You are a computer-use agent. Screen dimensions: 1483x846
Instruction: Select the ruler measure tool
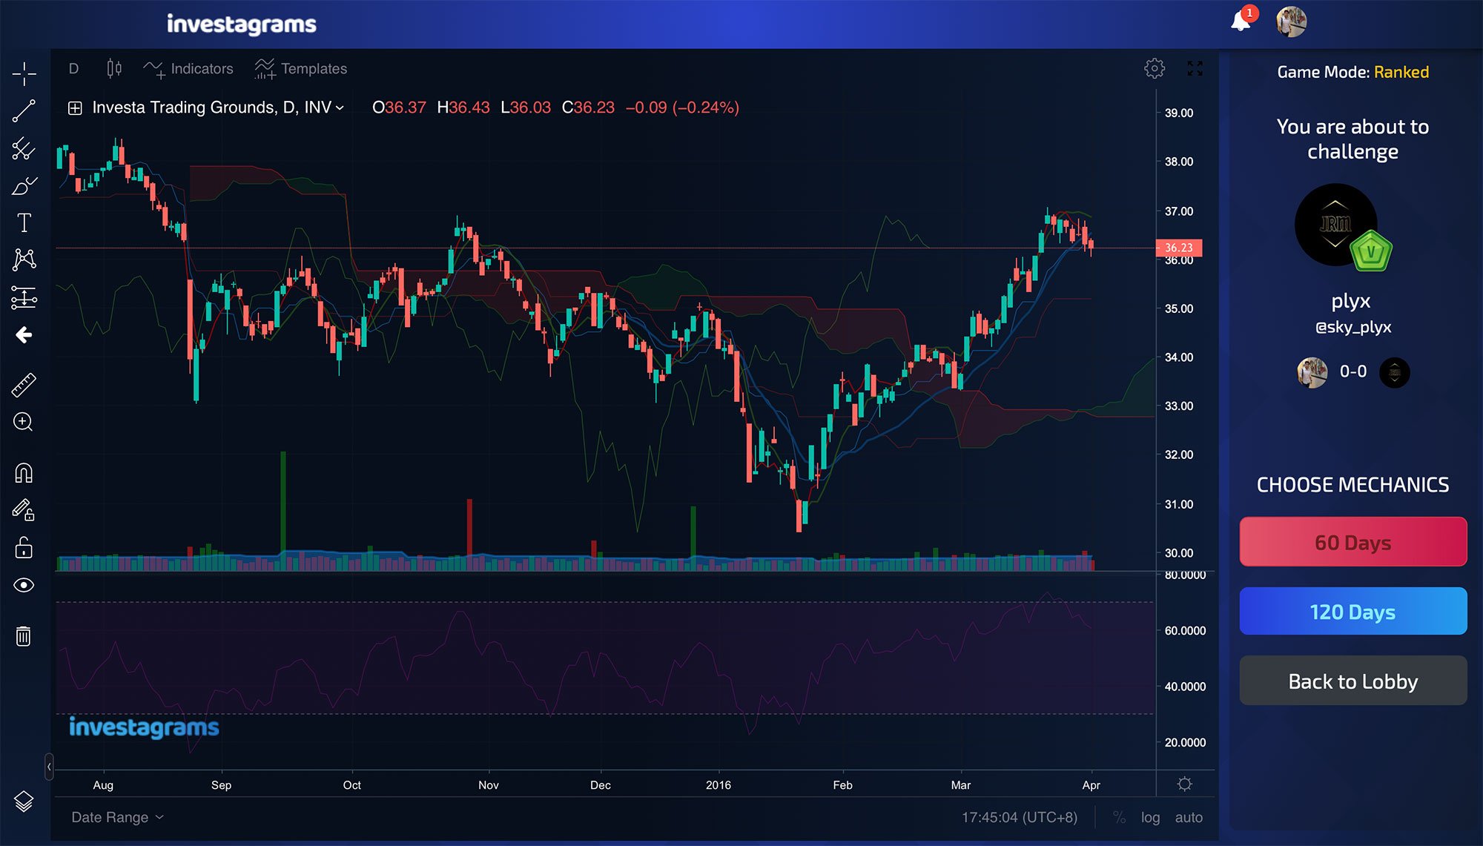coord(24,385)
